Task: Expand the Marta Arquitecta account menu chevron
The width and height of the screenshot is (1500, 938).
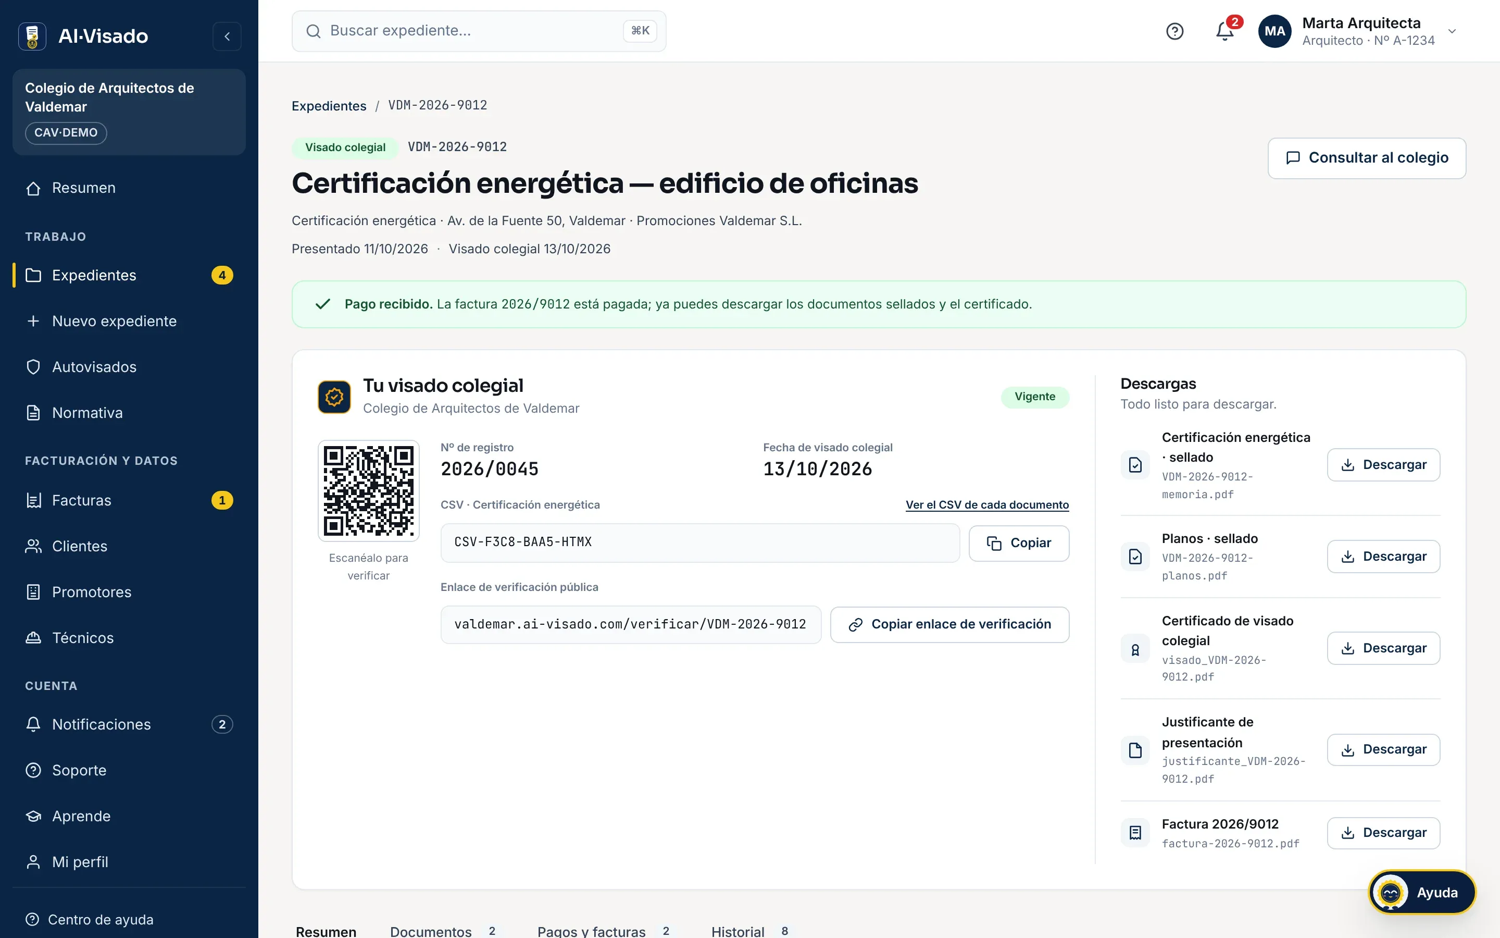Action: pyautogui.click(x=1452, y=31)
